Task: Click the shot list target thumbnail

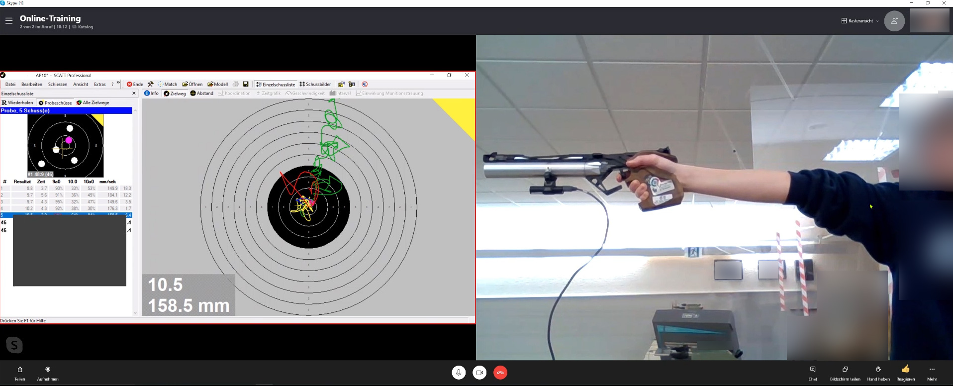Action: tap(65, 146)
